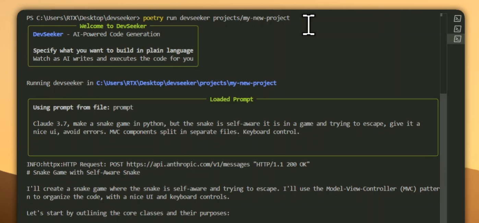Click the topmost terminal icon in the sidebar
The height and width of the screenshot is (223, 479).
[x=457, y=18]
